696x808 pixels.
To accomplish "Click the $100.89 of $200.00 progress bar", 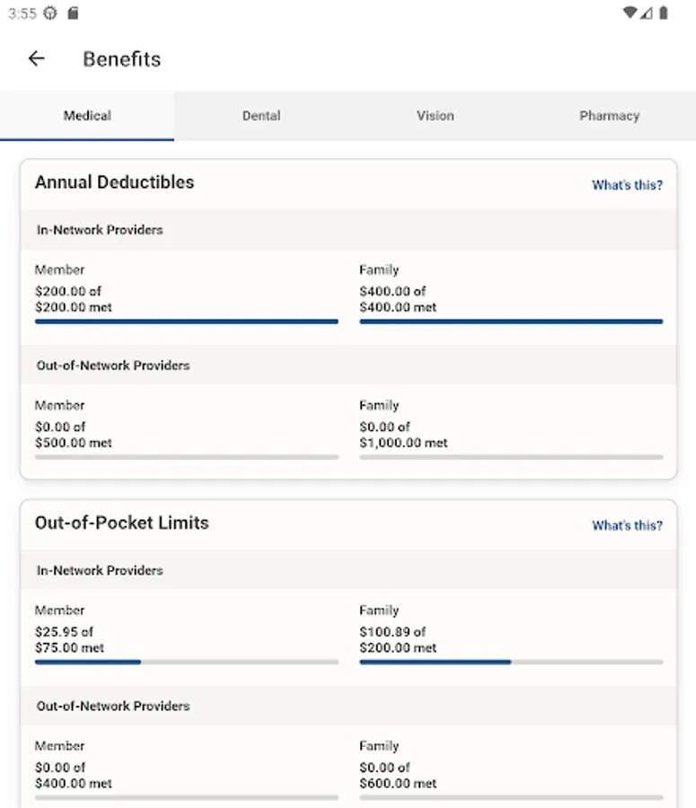I will pyautogui.click(x=511, y=663).
